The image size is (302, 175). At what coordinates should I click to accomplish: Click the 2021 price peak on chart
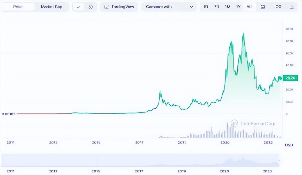pyautogui.click(x=243, y=34)
